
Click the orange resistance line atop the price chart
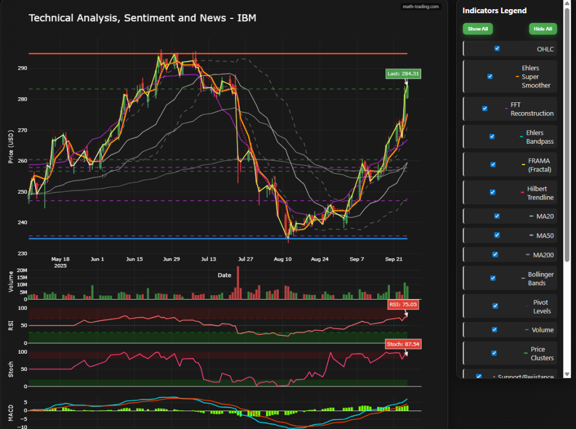[x=218, y=53]
